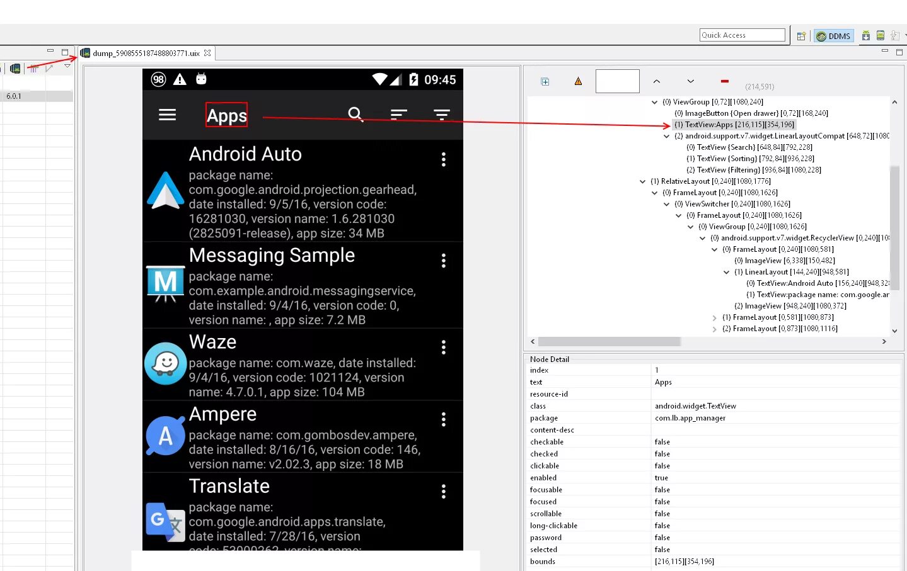Select the Messaging Sample title text
The width and height of the screenshot is (907, 571).
272,255
